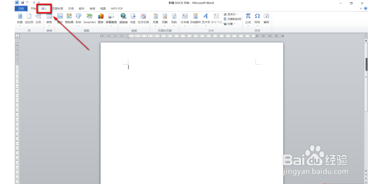Click the '文本' group label
Screen dimensions: 368x184
click(211, 31)
